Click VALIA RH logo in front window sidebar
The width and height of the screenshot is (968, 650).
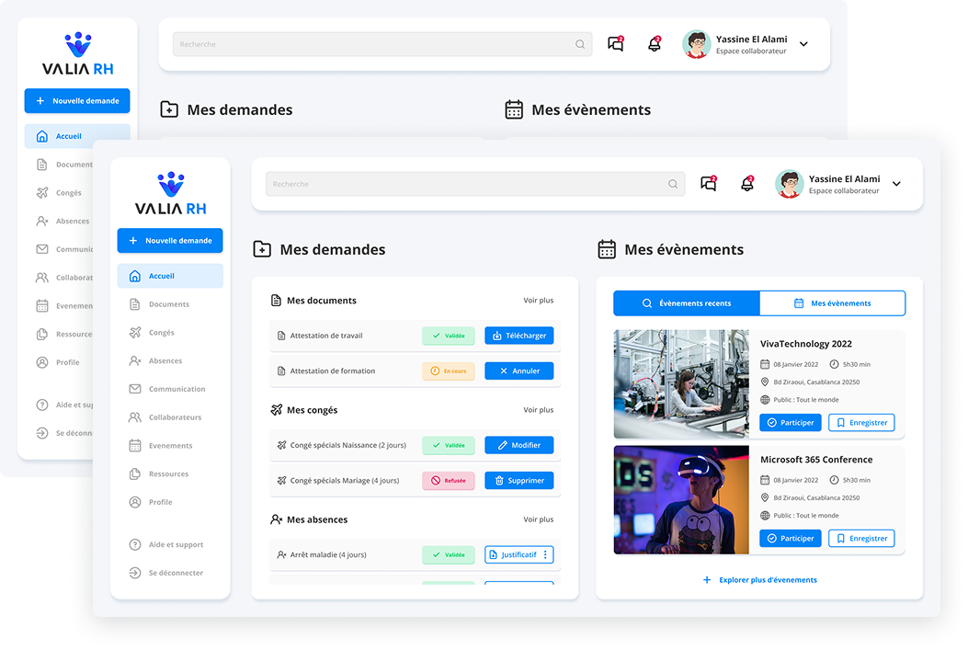coord(170,193)
